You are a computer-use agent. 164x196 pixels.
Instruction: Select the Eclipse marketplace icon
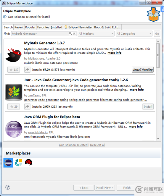[x=8, y=163]
